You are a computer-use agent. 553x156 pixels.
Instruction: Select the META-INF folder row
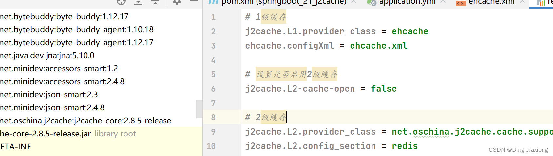101,147
